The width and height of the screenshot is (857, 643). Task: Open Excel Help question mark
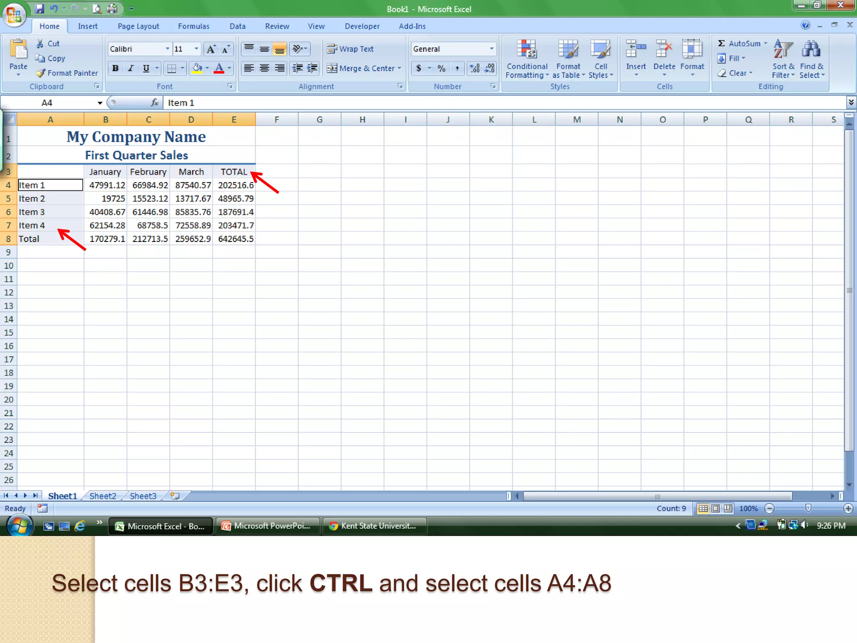805,25
